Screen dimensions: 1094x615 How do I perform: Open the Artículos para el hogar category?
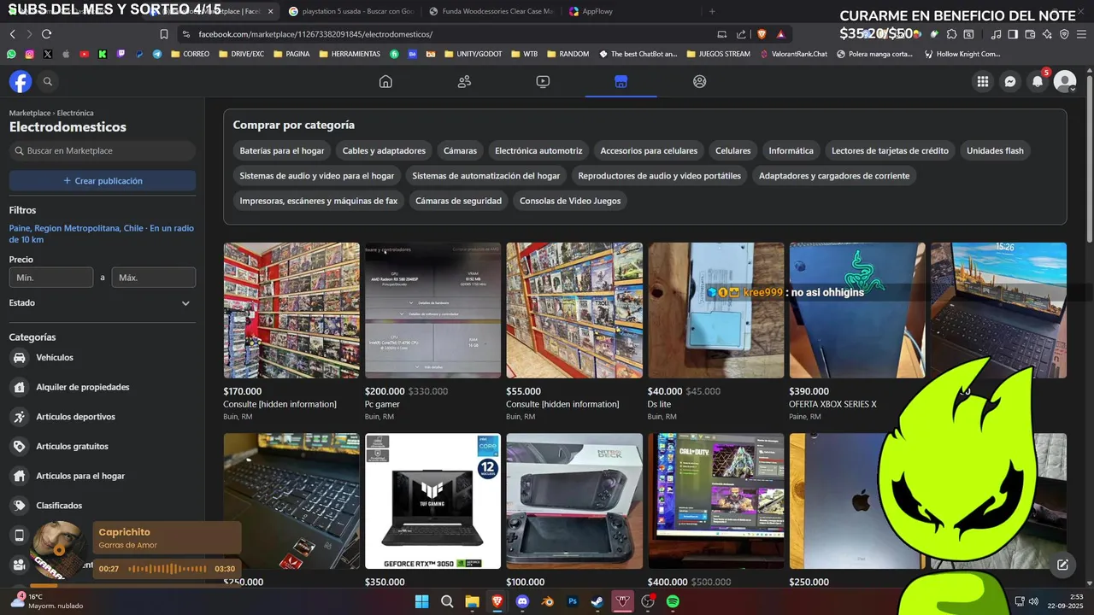(103, 476)
